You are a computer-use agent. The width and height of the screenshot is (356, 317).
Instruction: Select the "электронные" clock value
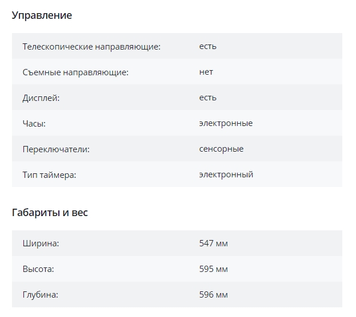(x=226, y=123)
